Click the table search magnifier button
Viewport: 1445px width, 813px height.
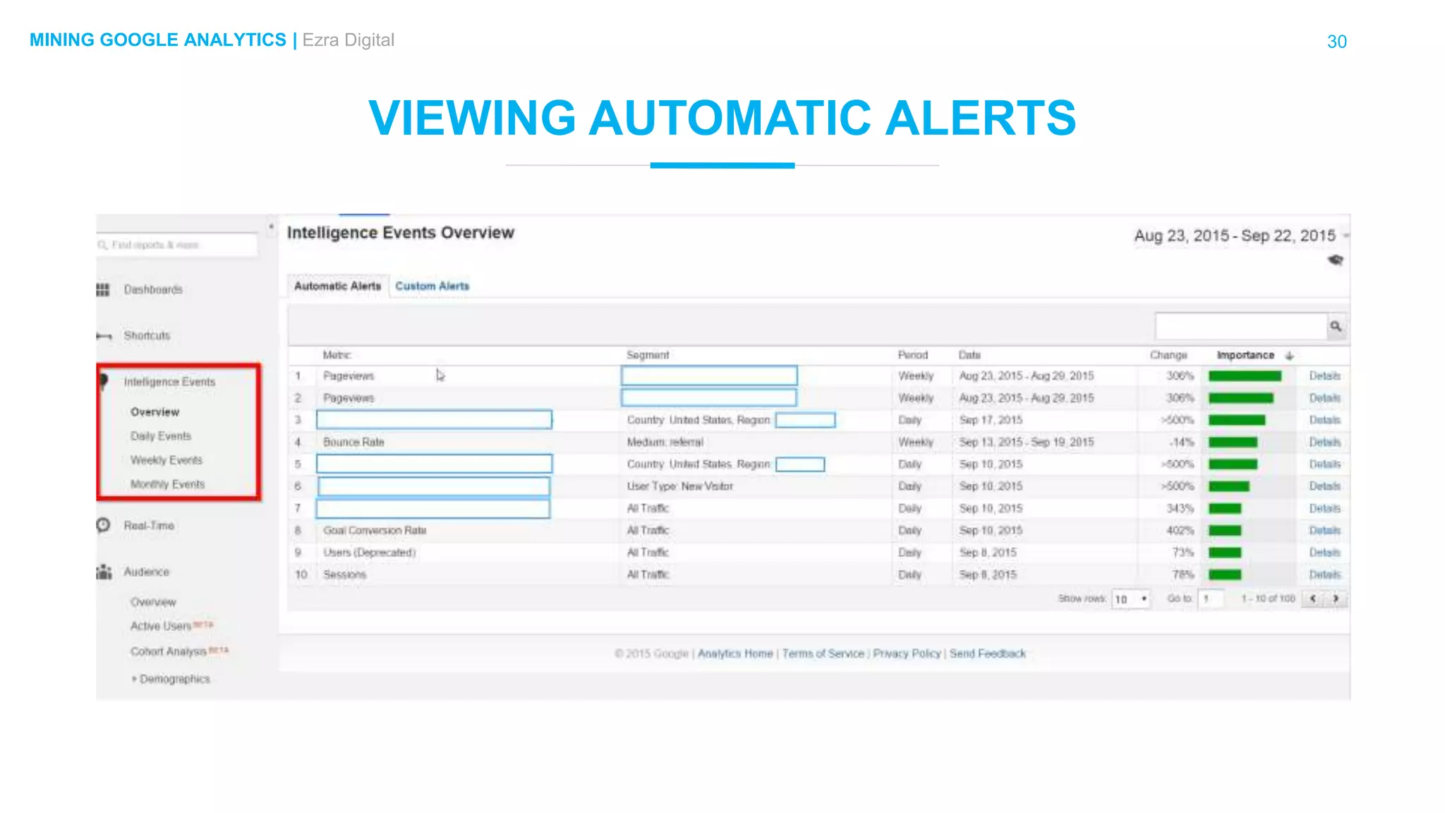point(1336,326)
